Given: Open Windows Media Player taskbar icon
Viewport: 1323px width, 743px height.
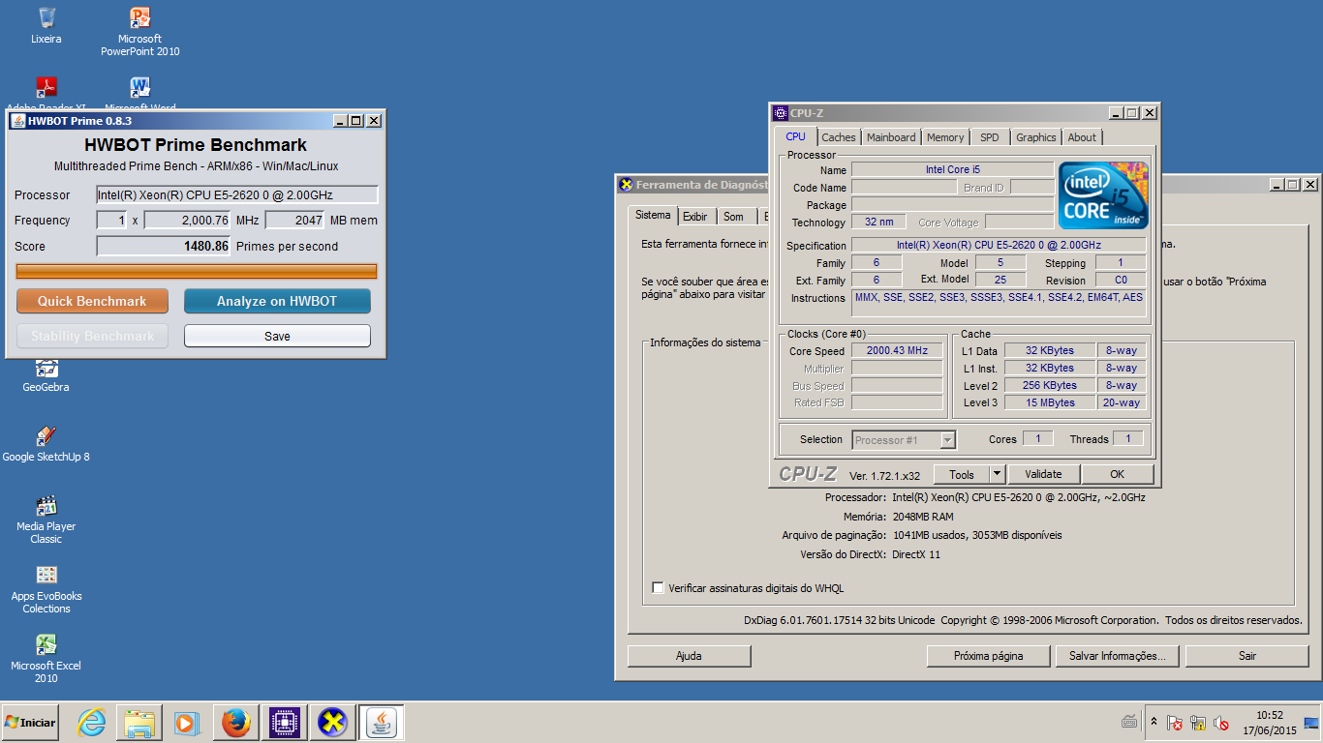Looking at the screenshot, I should point(186,723).
